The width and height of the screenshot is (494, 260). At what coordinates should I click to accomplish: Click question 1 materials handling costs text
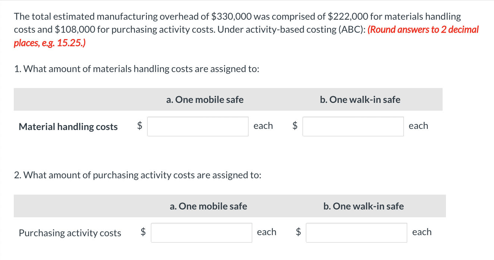(x=137, y=69)
